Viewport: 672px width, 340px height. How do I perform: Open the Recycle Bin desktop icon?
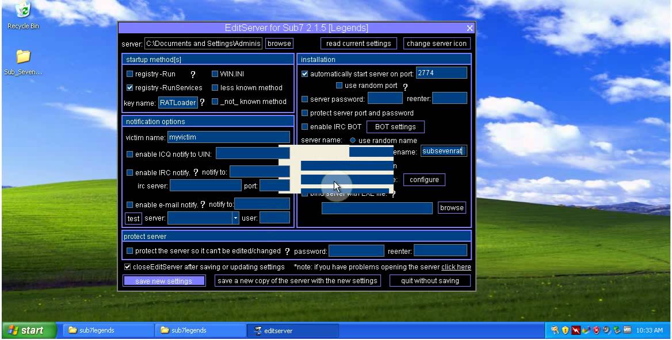pyautogui.click(x=23, y=16)
